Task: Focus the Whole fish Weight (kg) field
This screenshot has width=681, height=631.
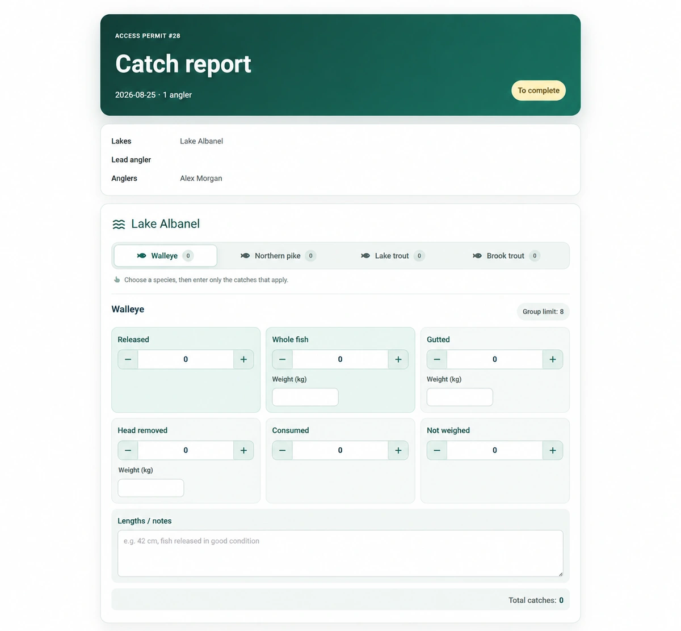Action: (x=305, y=397)
